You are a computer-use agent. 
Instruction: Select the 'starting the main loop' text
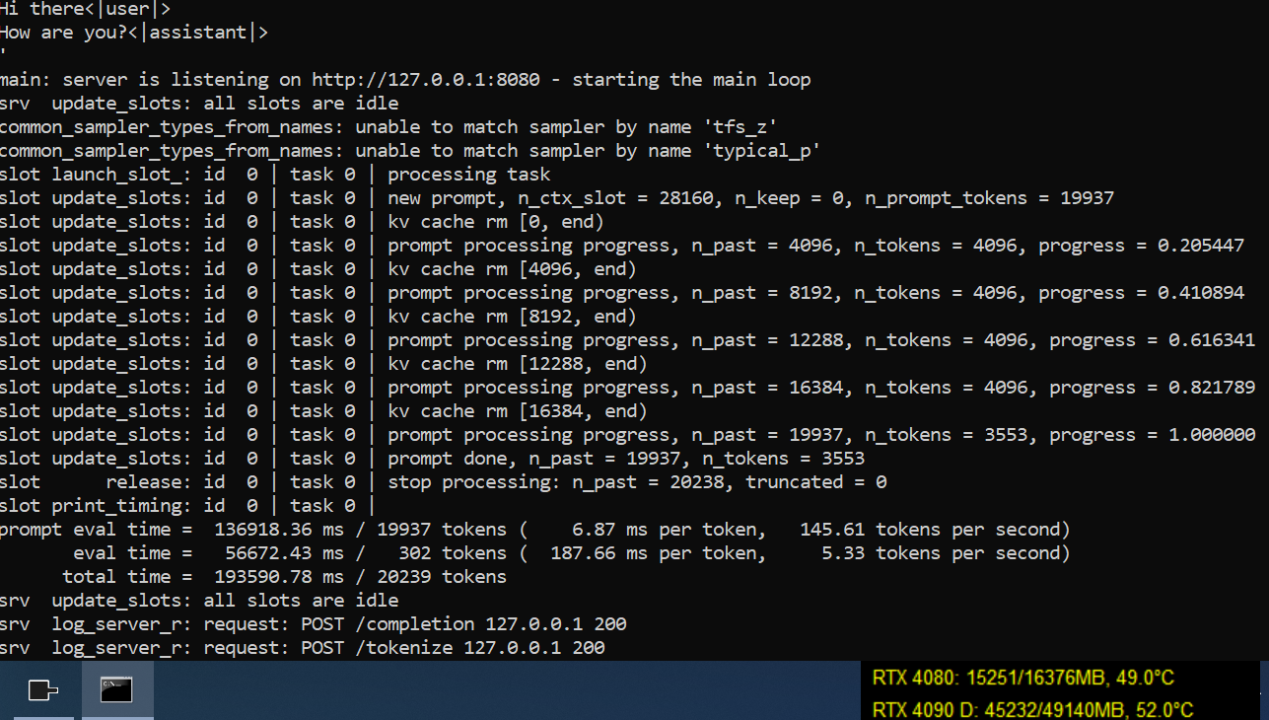(691, 80)
